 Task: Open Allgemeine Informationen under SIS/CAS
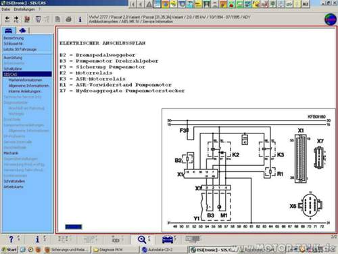[x=29, y=85]
